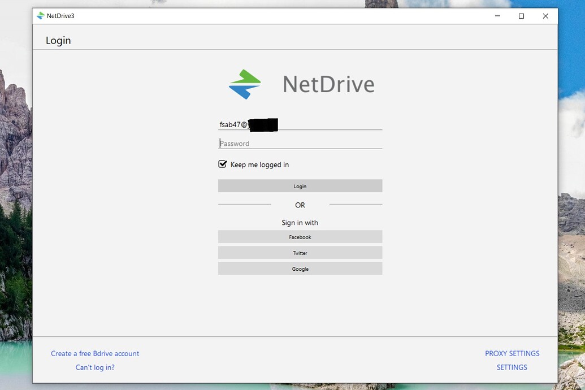585x390 pixels.
Task: Close the NetDrive3 window
Action: click(545, 16)
